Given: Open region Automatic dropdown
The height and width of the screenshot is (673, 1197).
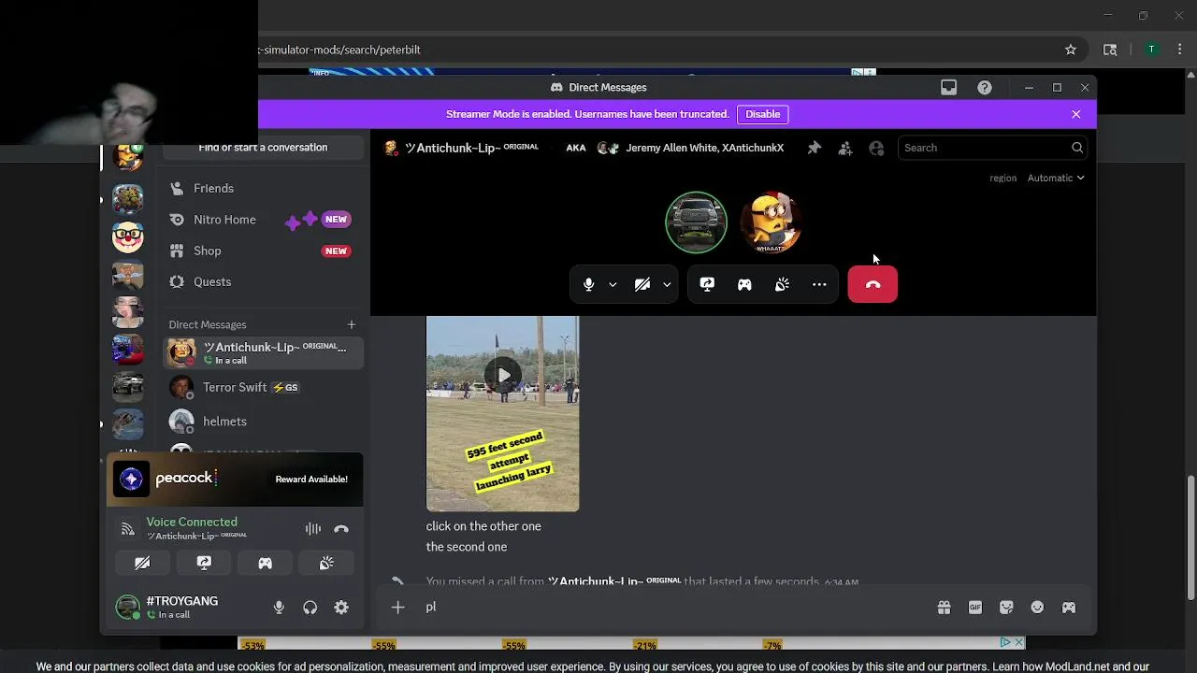Looking at the screenshot, I should click(x=1056, y=178).
